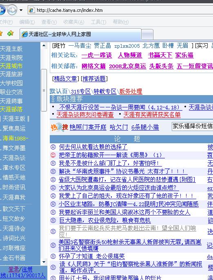This screenshot has width=213, height=280.
Task: Click the browser Back arrow button
Action: 2,10
